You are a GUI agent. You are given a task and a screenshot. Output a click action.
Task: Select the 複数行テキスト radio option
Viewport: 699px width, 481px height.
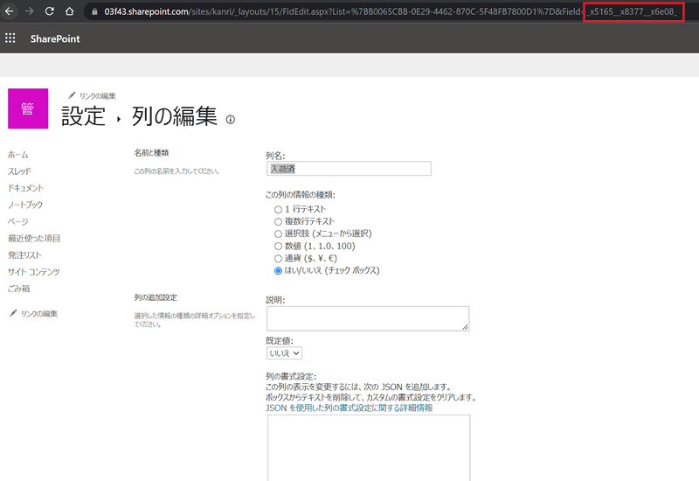(278, 222)
